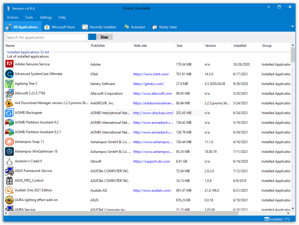Click the ASUS Framework Service icon
299x225 pixels.
[9, 171]
